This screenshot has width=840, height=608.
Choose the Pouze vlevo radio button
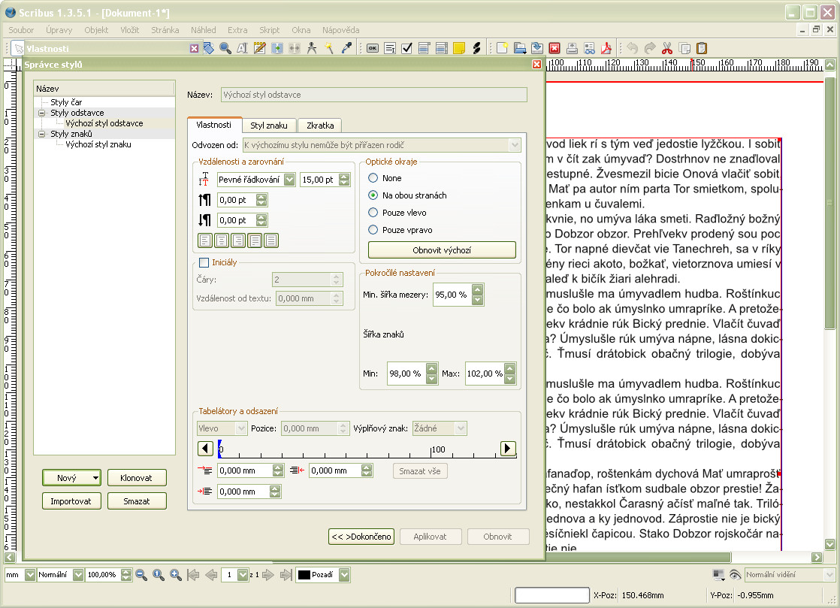point(373,213)
